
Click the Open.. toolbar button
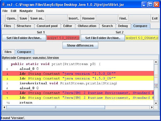tap(12, 18)
